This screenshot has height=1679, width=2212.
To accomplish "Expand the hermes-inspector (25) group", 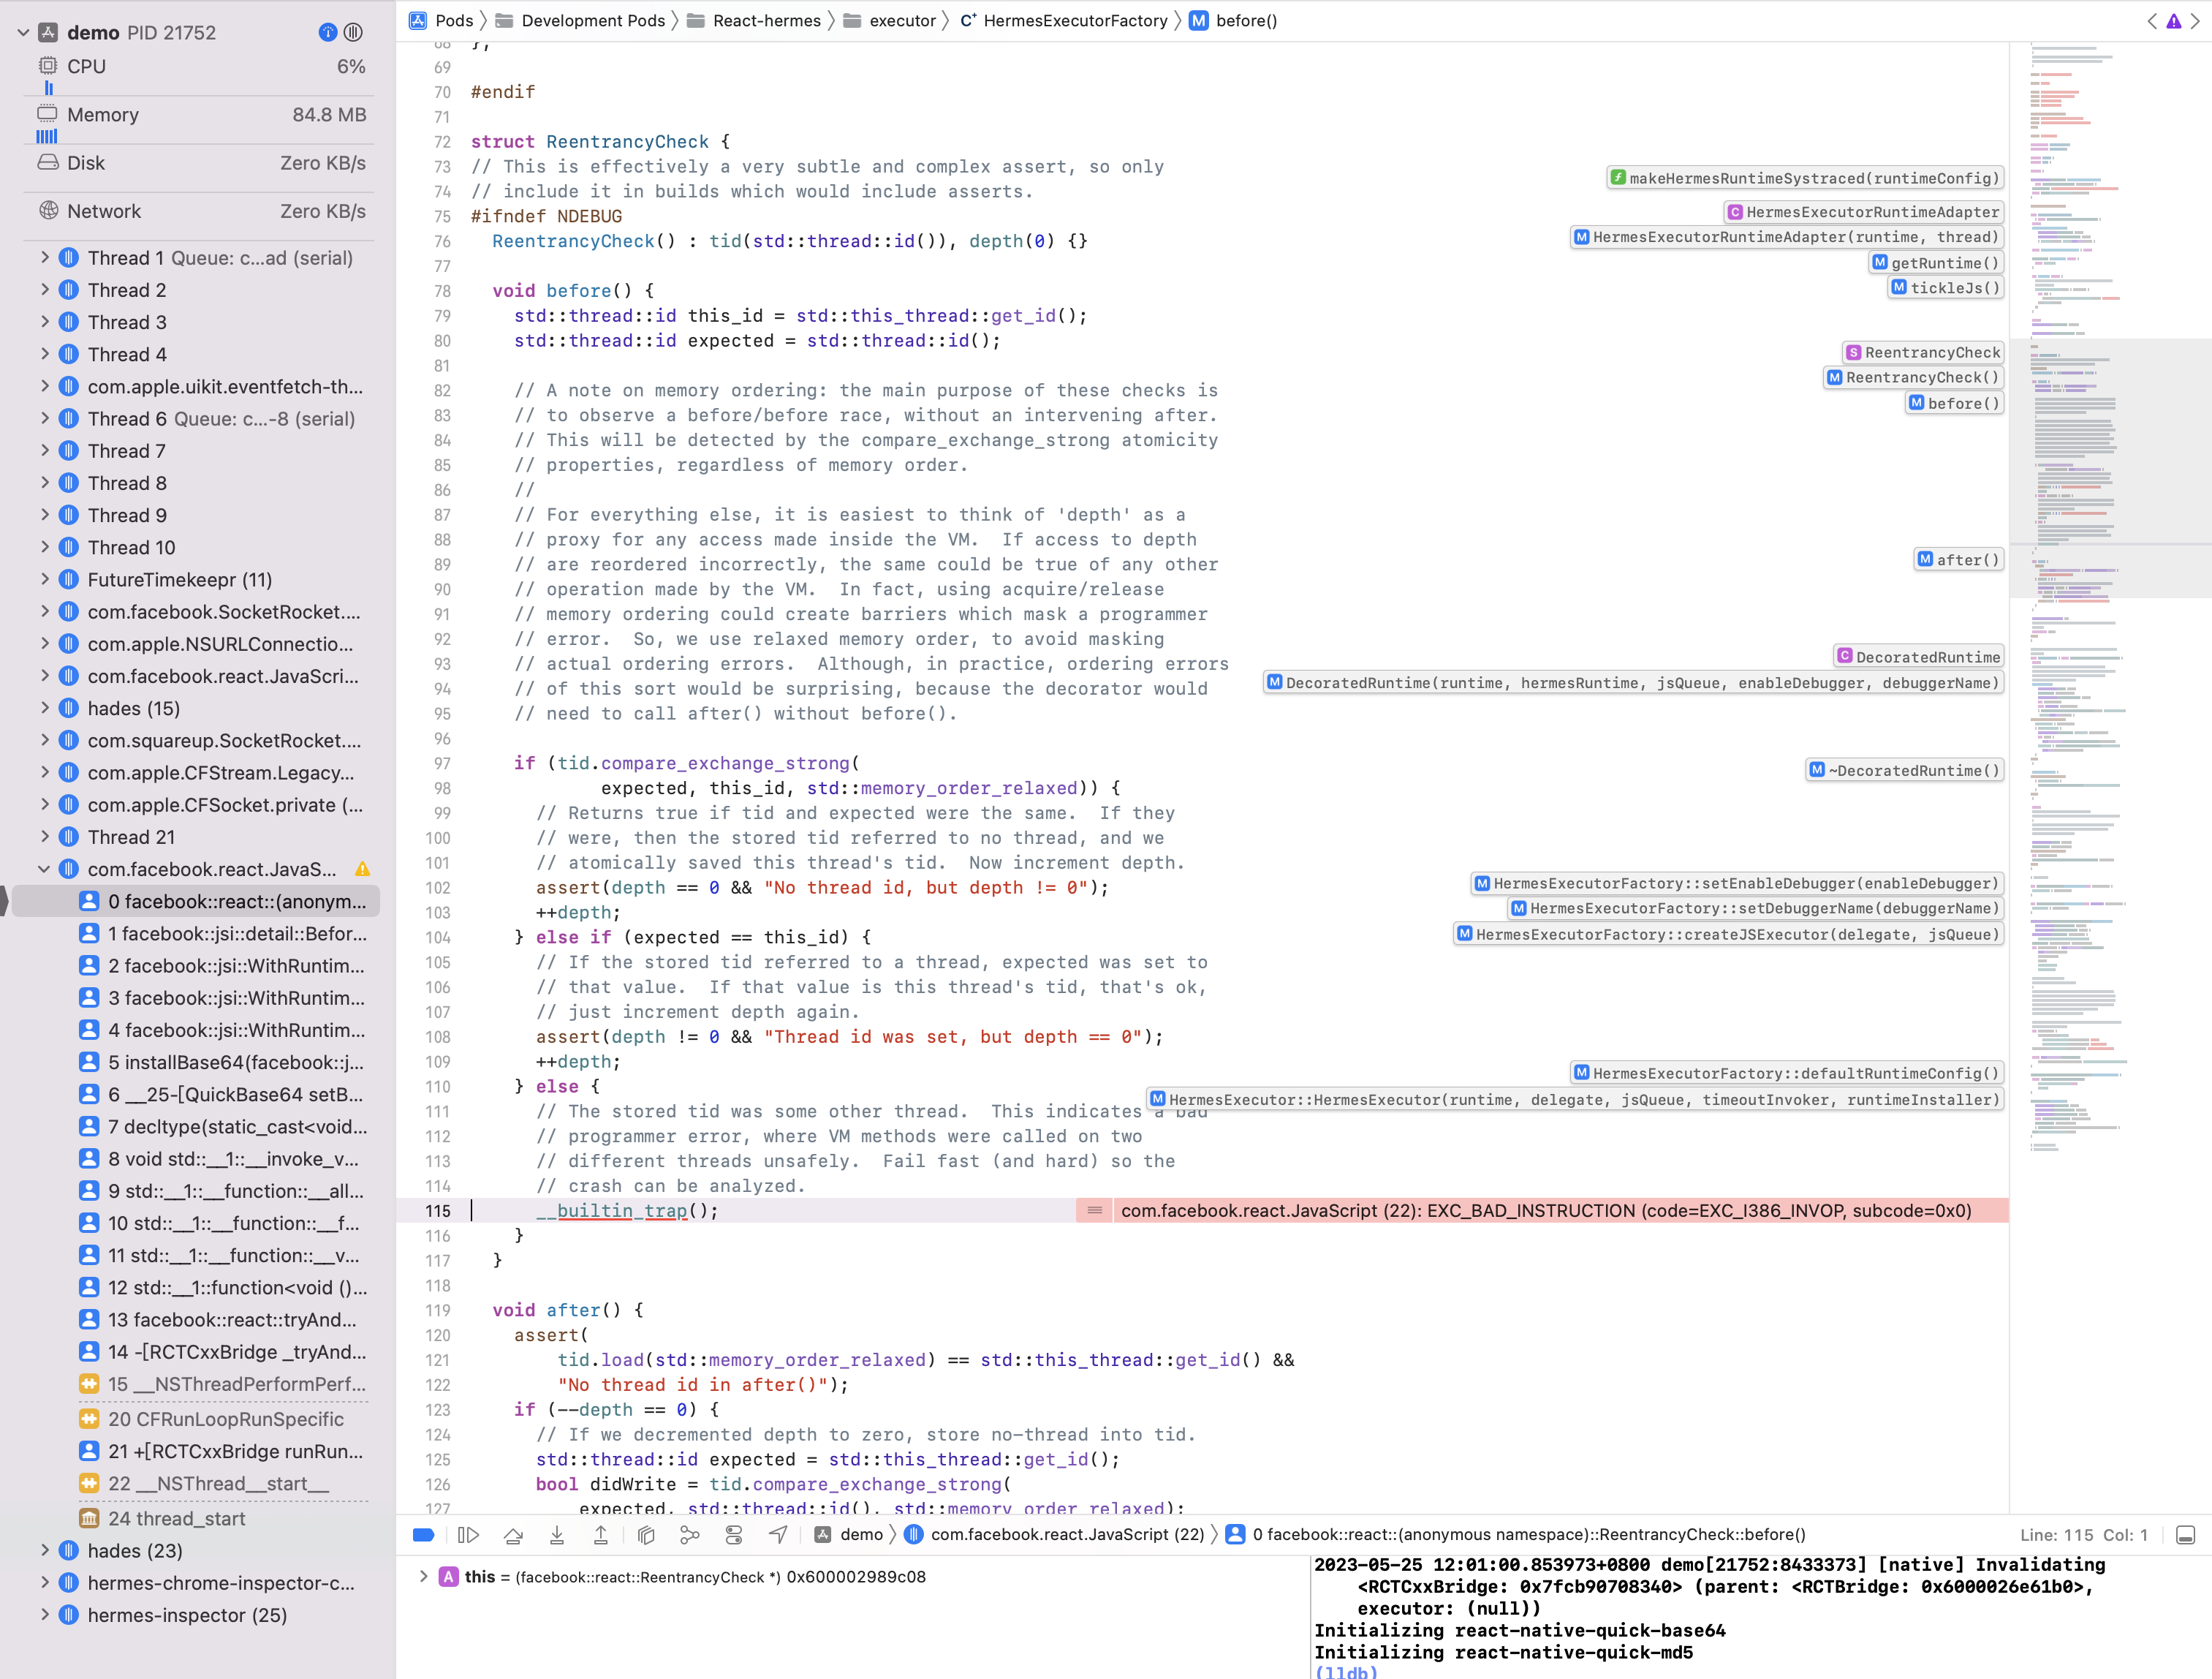I will [44, 1615].
